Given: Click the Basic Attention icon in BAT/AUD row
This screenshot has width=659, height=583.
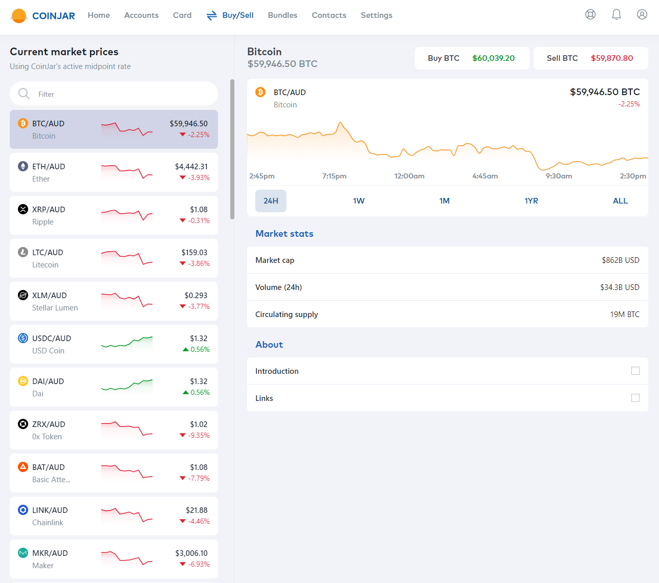Looking at the screenshot, I should point(23,467).
